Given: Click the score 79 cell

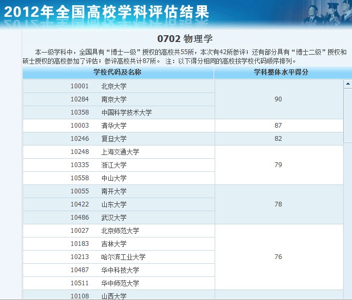Looking at the screenshot, I should click(x=278, y=165).
